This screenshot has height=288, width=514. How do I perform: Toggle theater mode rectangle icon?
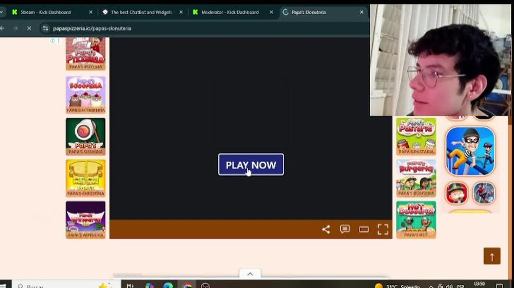coord(363,230)
